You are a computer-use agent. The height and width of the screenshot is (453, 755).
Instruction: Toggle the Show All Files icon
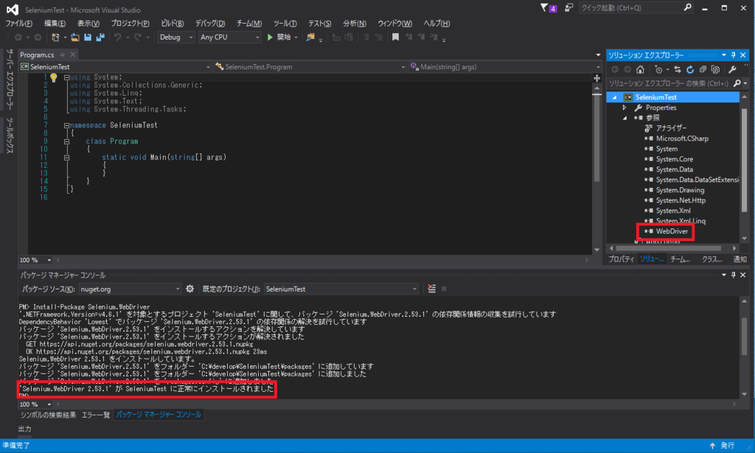tap(715, 70)
